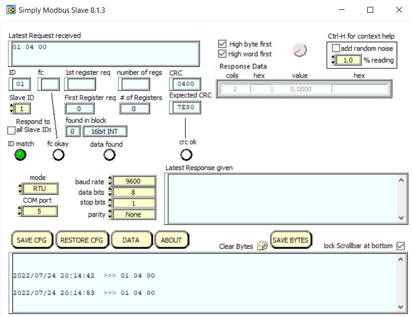Screen dimensions: 412x317
Task: Click the Expected CRC 7E80 field
Action: tap(185, 108)
